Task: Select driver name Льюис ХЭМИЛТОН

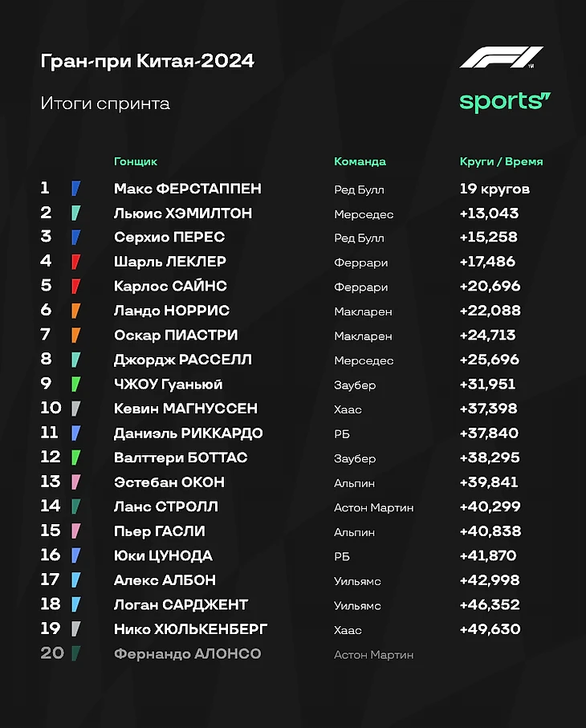Action: [x=183, y=214]
